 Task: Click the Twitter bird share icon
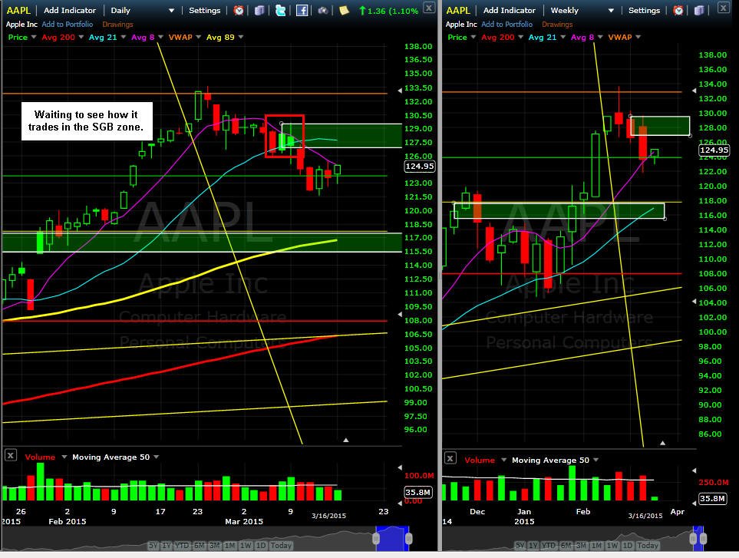(280, 10)
